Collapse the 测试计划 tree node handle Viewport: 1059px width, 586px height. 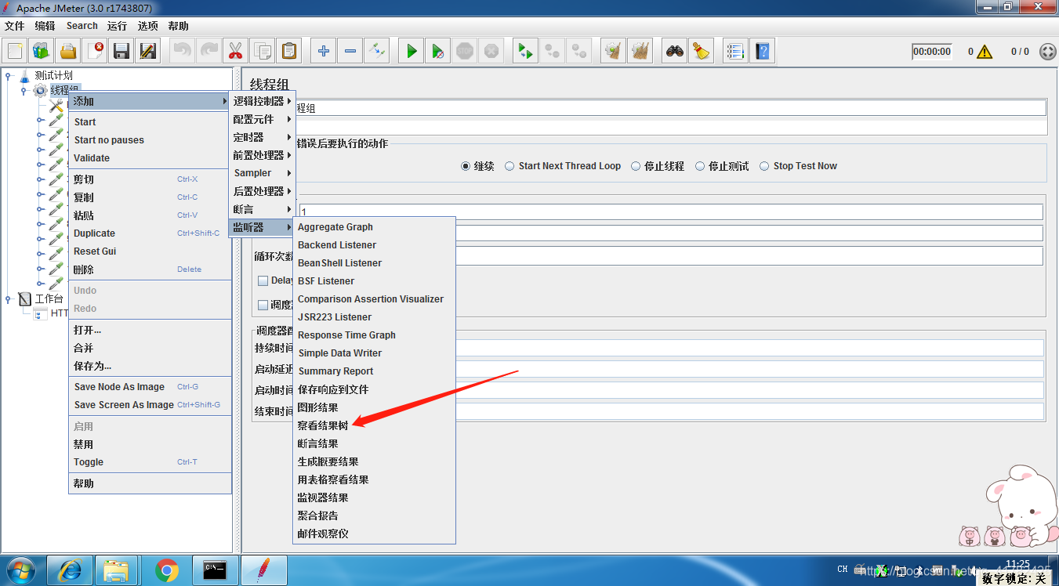[9, 76]
